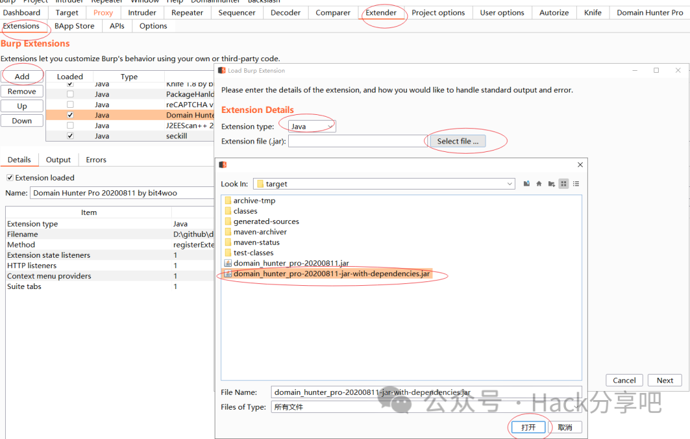Switch file chooser to details view
The width and height of the screenshot is (690, 439).
coord(576,184)
